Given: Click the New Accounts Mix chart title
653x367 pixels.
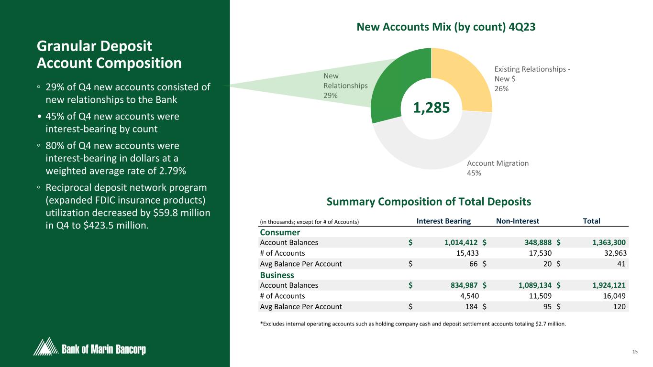Looking at the screenshot, I should tap(446, 28).
